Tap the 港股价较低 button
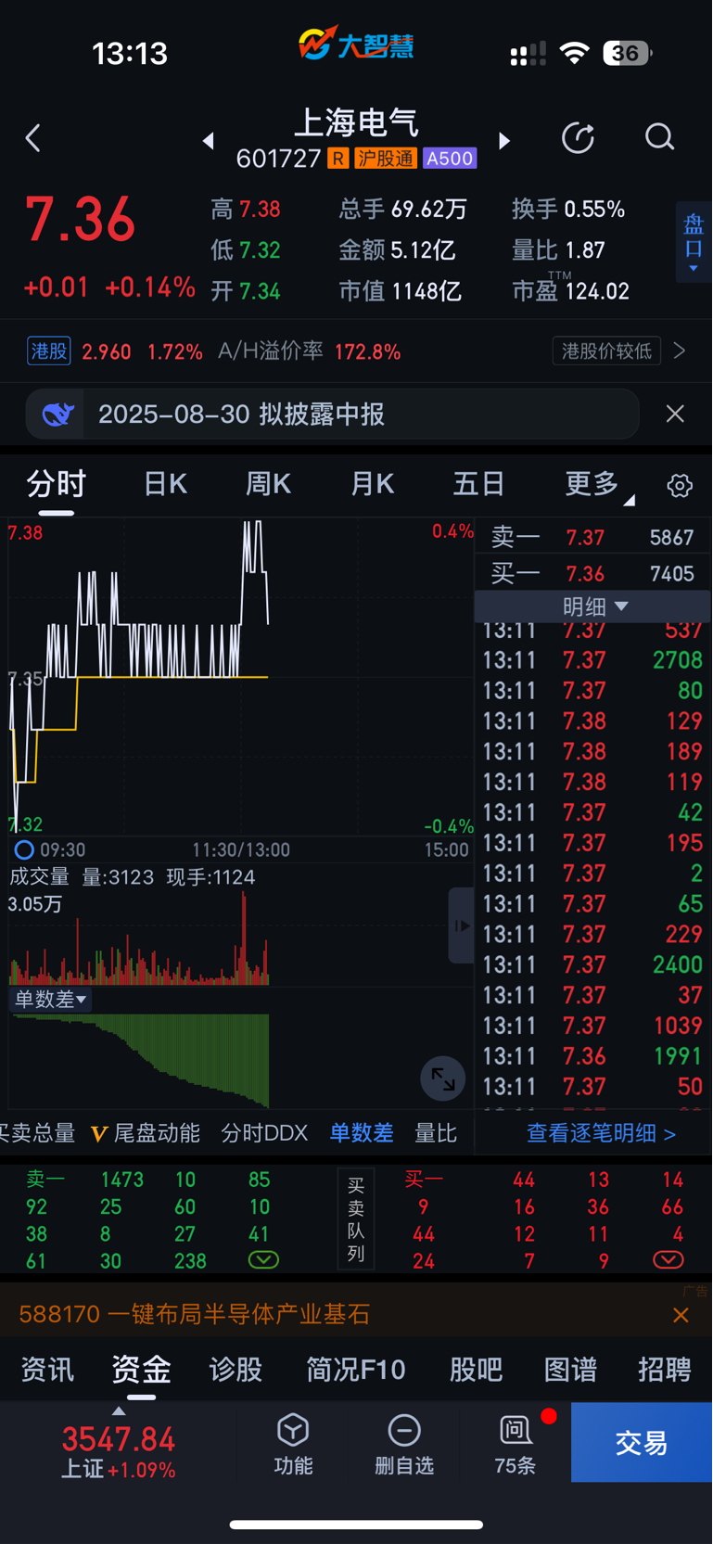This screenshot has height=1544, width=713. point(606,351)
